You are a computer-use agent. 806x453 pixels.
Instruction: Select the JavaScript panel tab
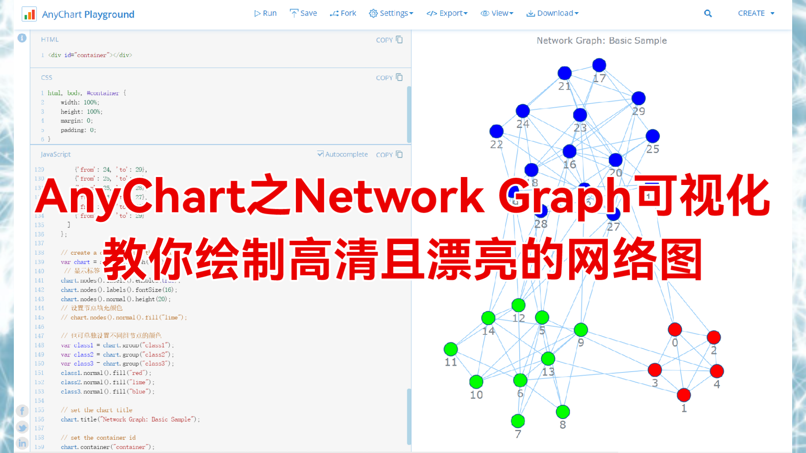point(56,154)
